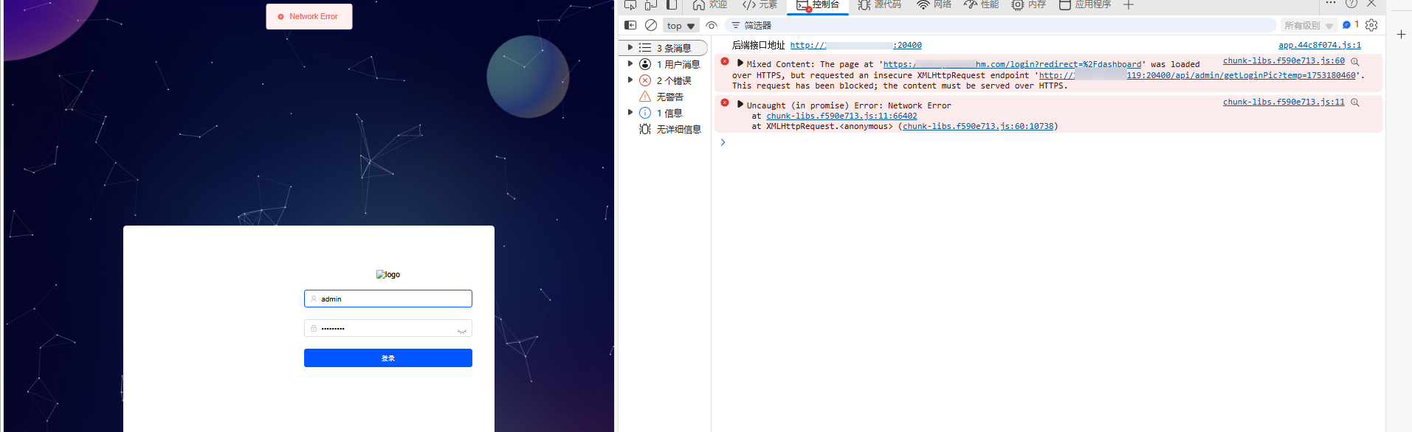
Task: Open the login?redirect page URL link
Action: [1013, 64]
